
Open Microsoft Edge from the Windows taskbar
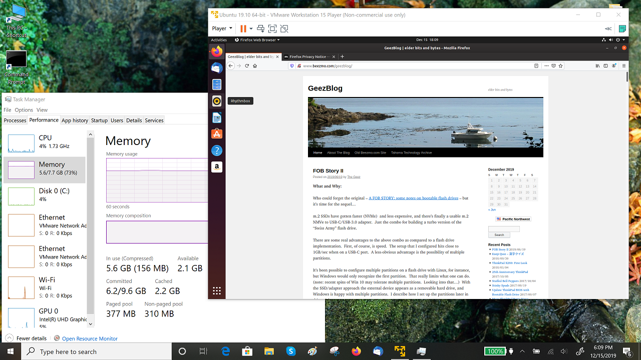(225, 351)
